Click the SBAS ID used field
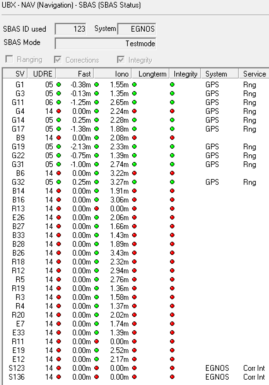269x385 pixels. (x=70, y=29)
